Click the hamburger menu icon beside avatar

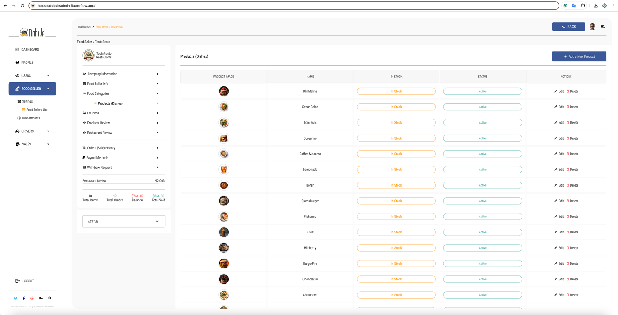tap(603, 26)
